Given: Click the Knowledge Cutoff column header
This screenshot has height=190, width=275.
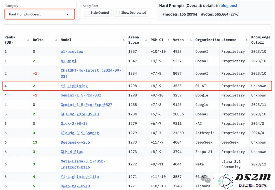Looking at the screenshot, I should tap(261, 40).
